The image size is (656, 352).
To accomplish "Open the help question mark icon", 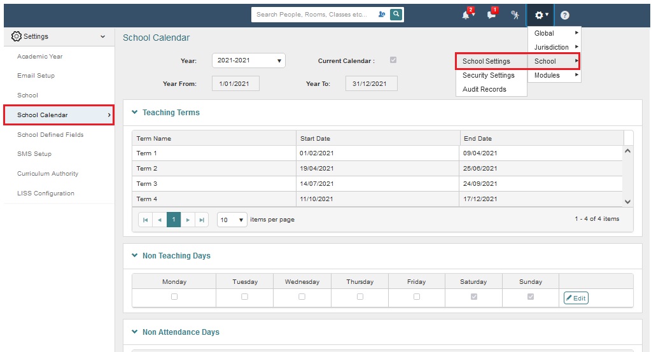I will tap(565, 15).
